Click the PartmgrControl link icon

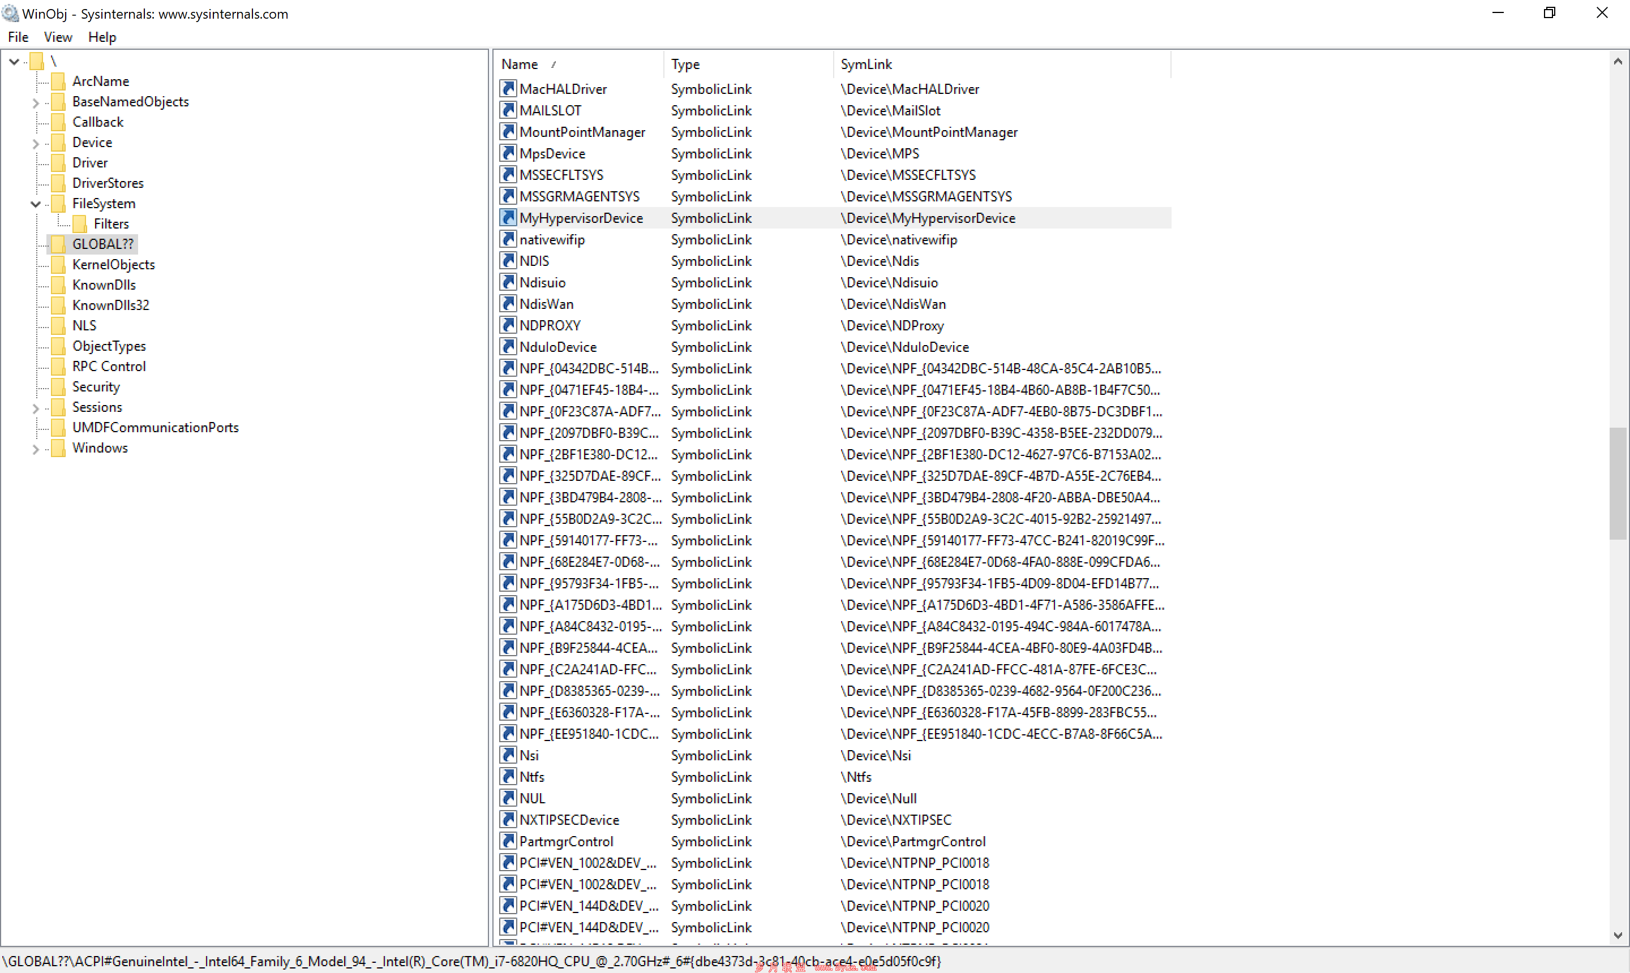(x=508, y=841)
